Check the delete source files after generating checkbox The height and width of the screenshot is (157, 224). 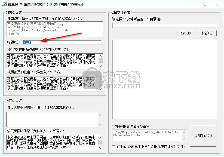[x=113, y=147]
